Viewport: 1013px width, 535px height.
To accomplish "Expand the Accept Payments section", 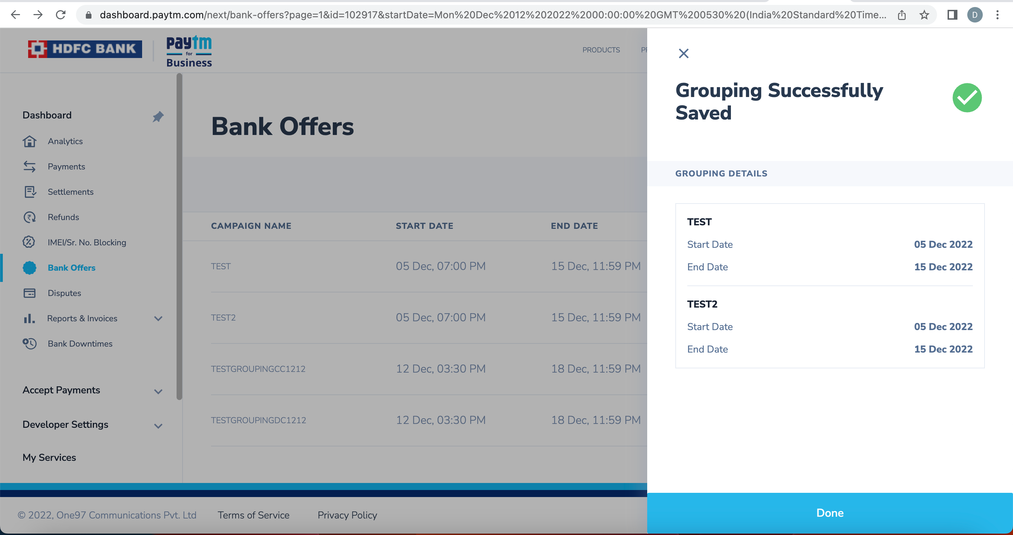I will click(158, 392).
